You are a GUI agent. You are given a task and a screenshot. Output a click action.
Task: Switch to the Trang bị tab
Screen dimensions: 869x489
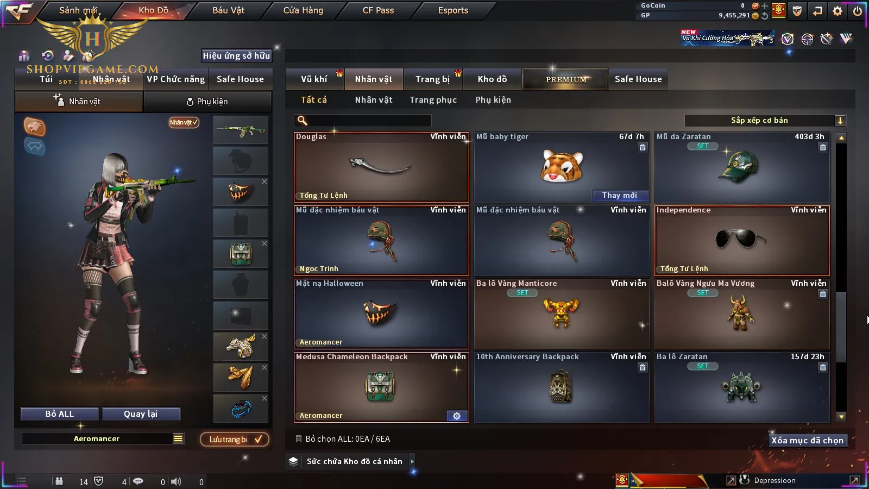(432, 79)
